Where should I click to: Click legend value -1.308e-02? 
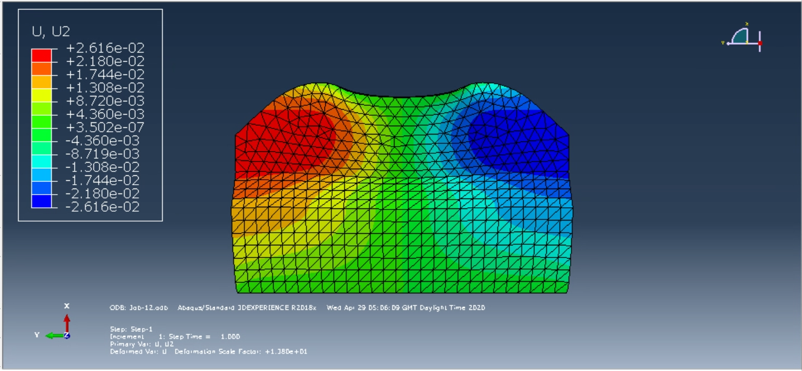click(x=104, y=167)
